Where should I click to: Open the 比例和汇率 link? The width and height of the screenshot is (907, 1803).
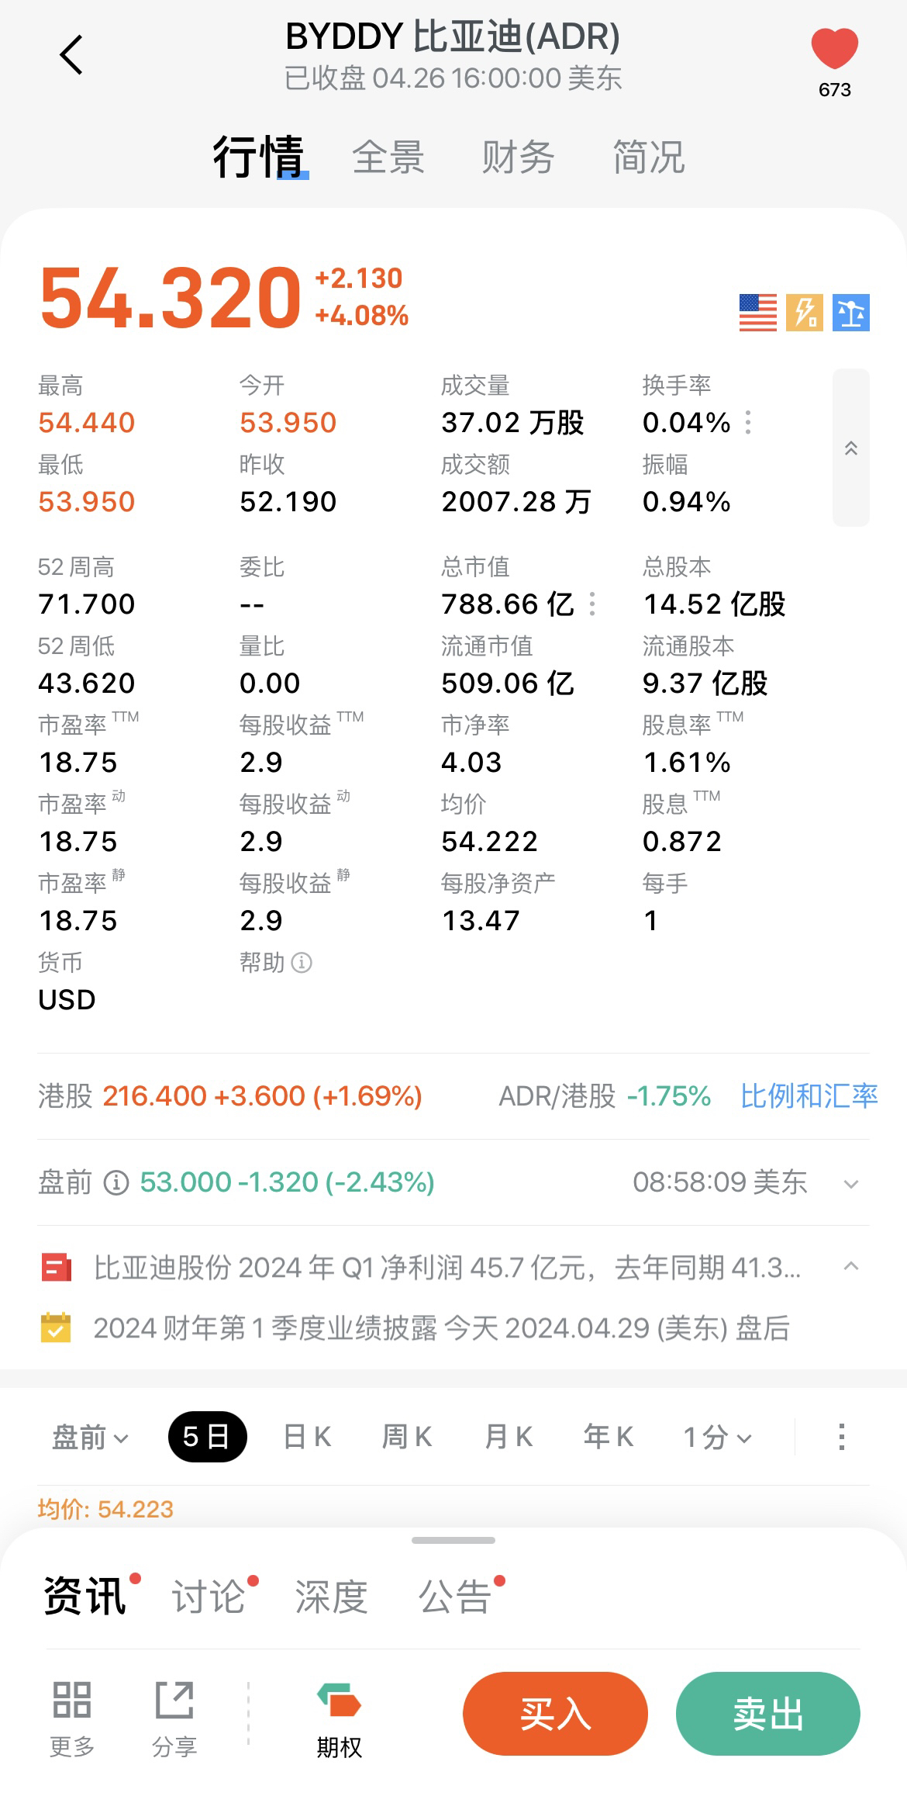coord(809,1096)
